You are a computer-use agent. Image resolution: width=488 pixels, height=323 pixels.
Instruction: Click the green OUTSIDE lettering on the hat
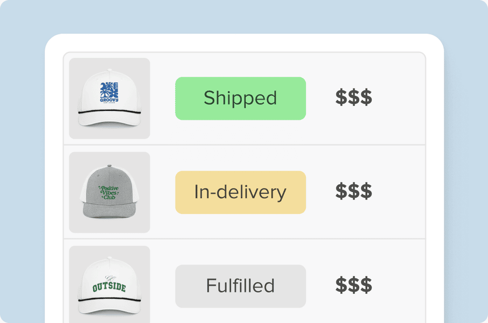(109, 287)
